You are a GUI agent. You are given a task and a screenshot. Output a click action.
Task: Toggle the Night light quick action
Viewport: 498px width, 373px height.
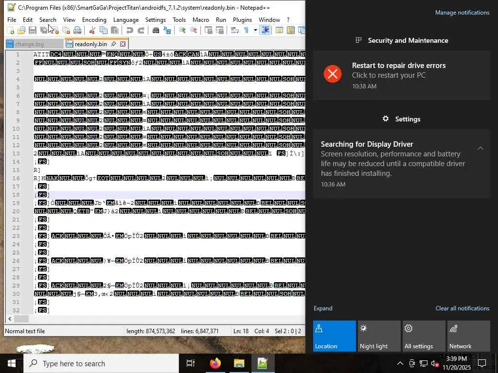coord(379,336)
